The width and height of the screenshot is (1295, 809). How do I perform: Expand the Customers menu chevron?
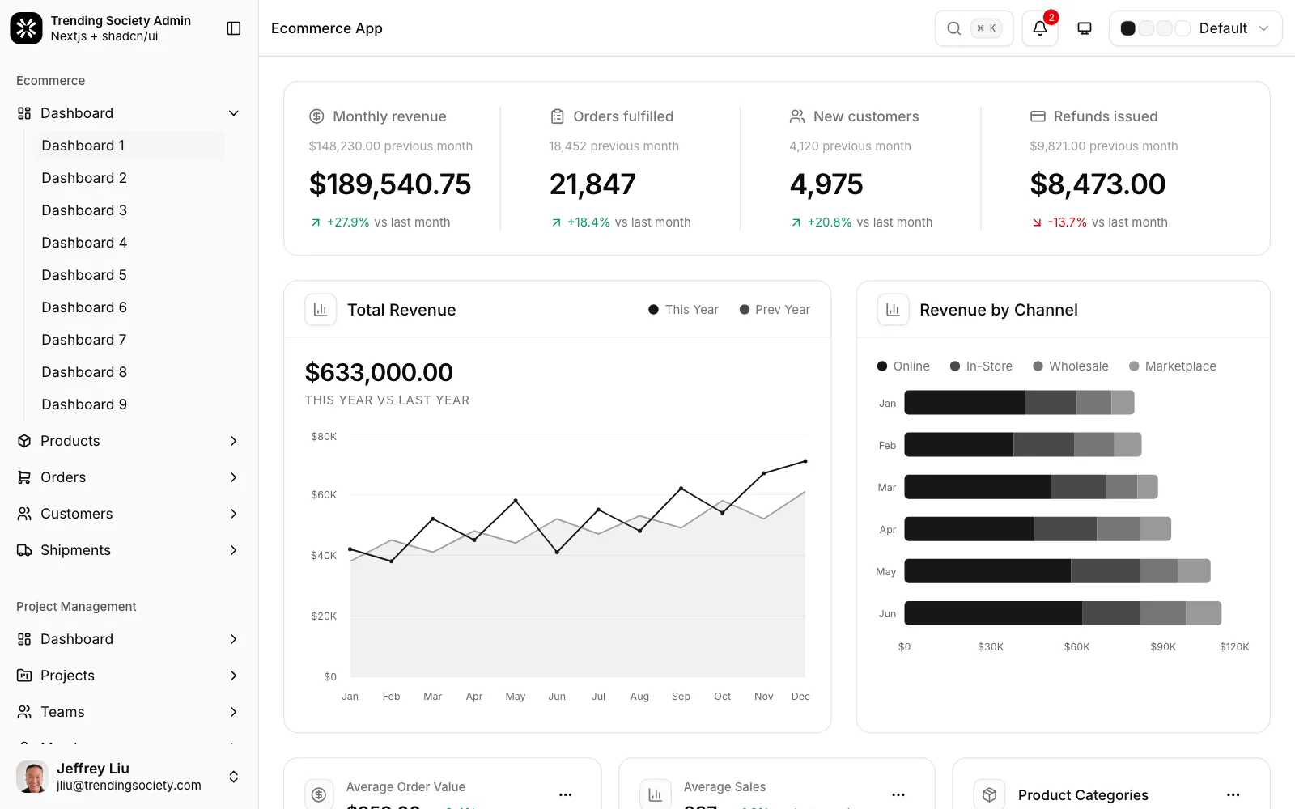click(234, 514)
